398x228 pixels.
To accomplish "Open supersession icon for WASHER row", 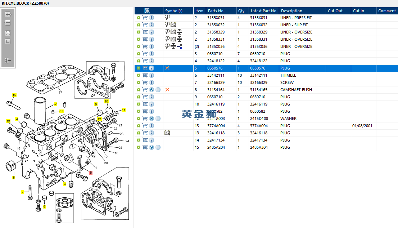I will [x=151, y=119].
